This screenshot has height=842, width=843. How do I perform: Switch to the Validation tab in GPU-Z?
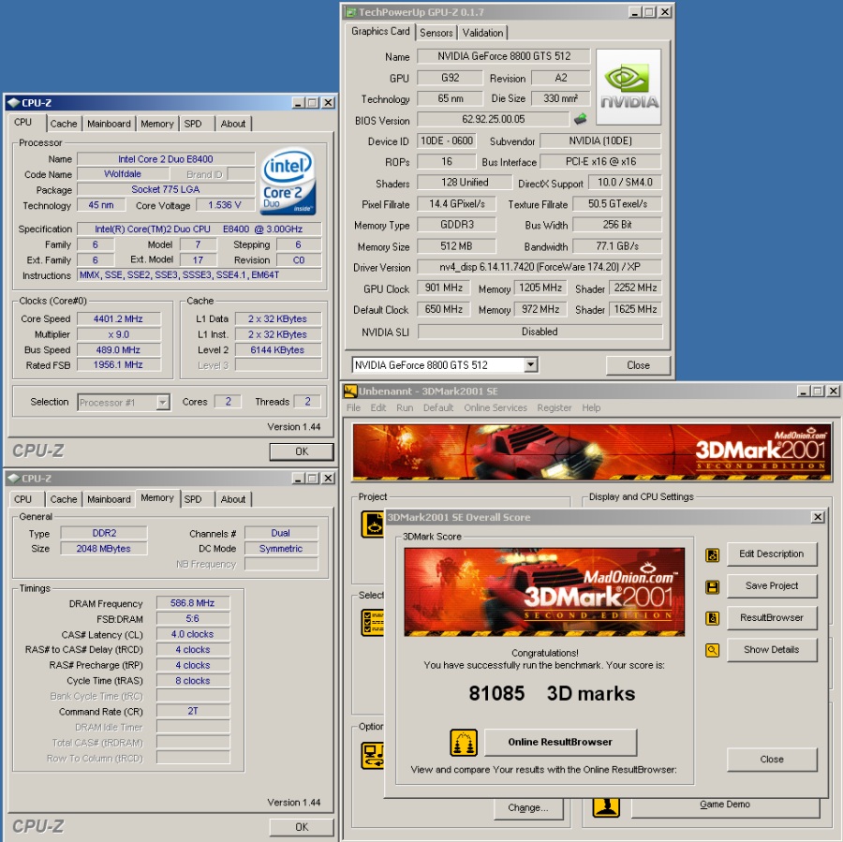point(482,33)
